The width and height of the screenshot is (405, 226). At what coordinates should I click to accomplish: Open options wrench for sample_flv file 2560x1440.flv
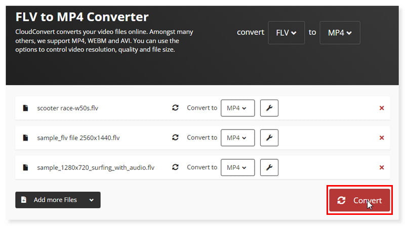[269, 138]
